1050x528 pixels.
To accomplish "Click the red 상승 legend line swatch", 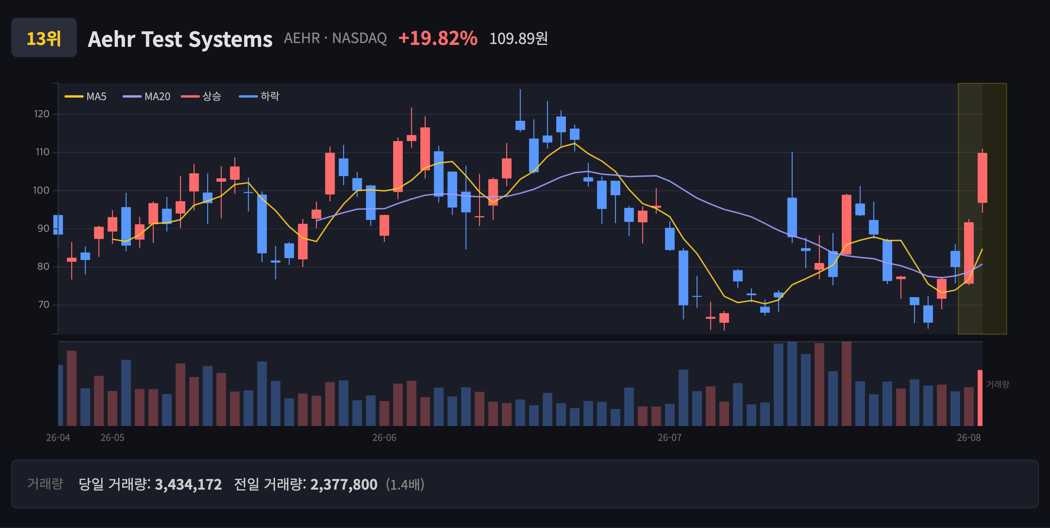I will point(190,96).
